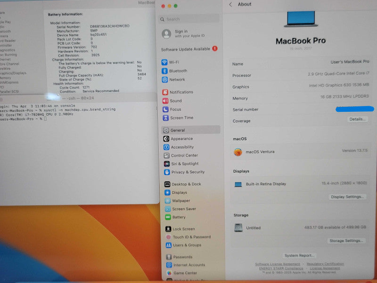Open Storage Settings button

[346, 241]
